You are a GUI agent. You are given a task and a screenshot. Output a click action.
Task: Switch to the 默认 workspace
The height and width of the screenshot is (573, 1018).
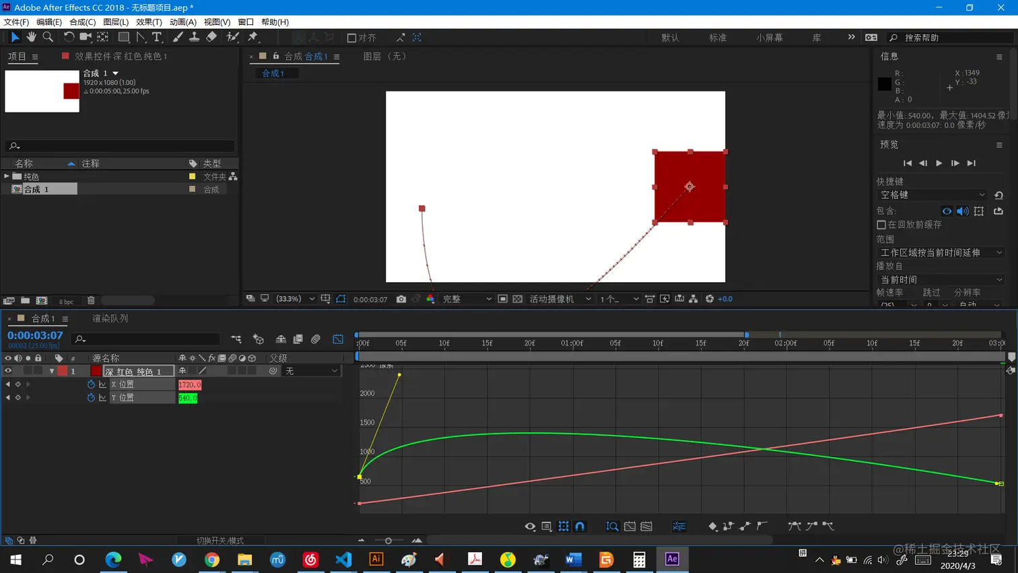(670, 38)
